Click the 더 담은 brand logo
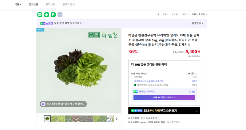This screenshot has width=246, height=130. pos(103,35)
